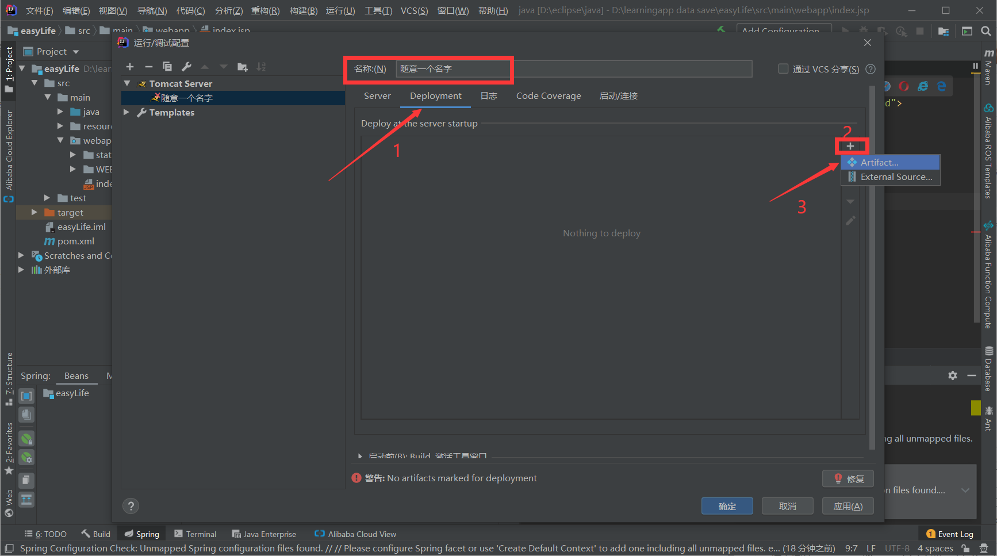Copy configuration icon in dialog toolbar

coord(167,67)
